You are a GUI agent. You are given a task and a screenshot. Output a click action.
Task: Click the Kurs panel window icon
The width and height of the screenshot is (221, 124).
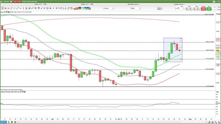tap(7, 12)
